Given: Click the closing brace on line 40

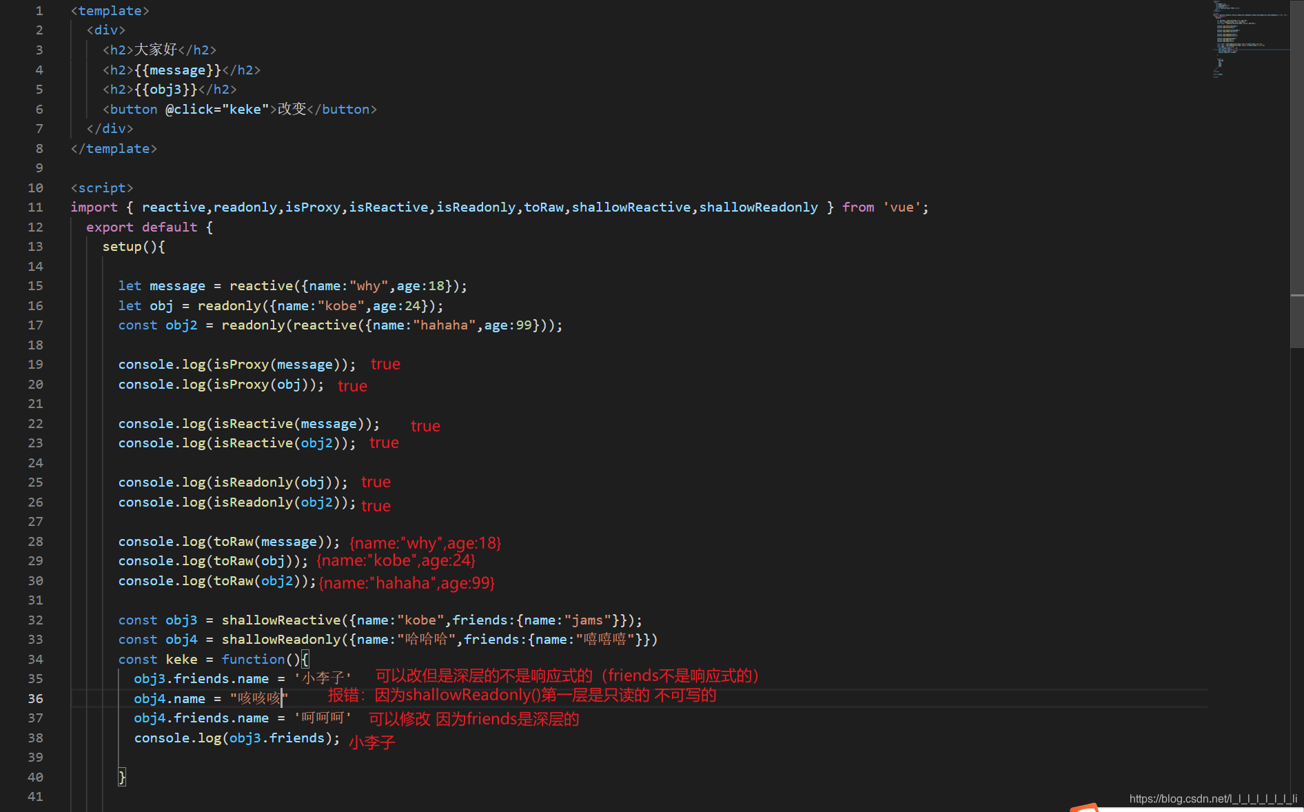Looking at the screenshot, I should coord(122,777).
